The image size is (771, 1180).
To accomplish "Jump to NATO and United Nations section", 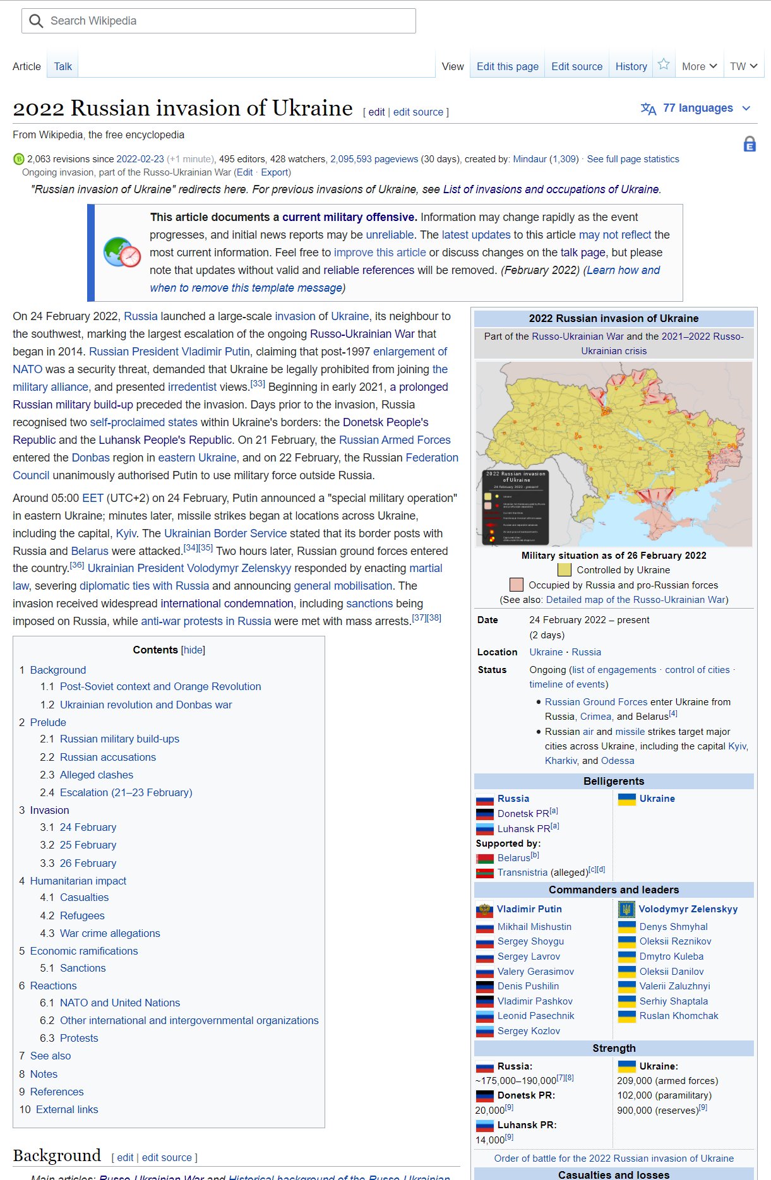I will [x=120, y=1003].
